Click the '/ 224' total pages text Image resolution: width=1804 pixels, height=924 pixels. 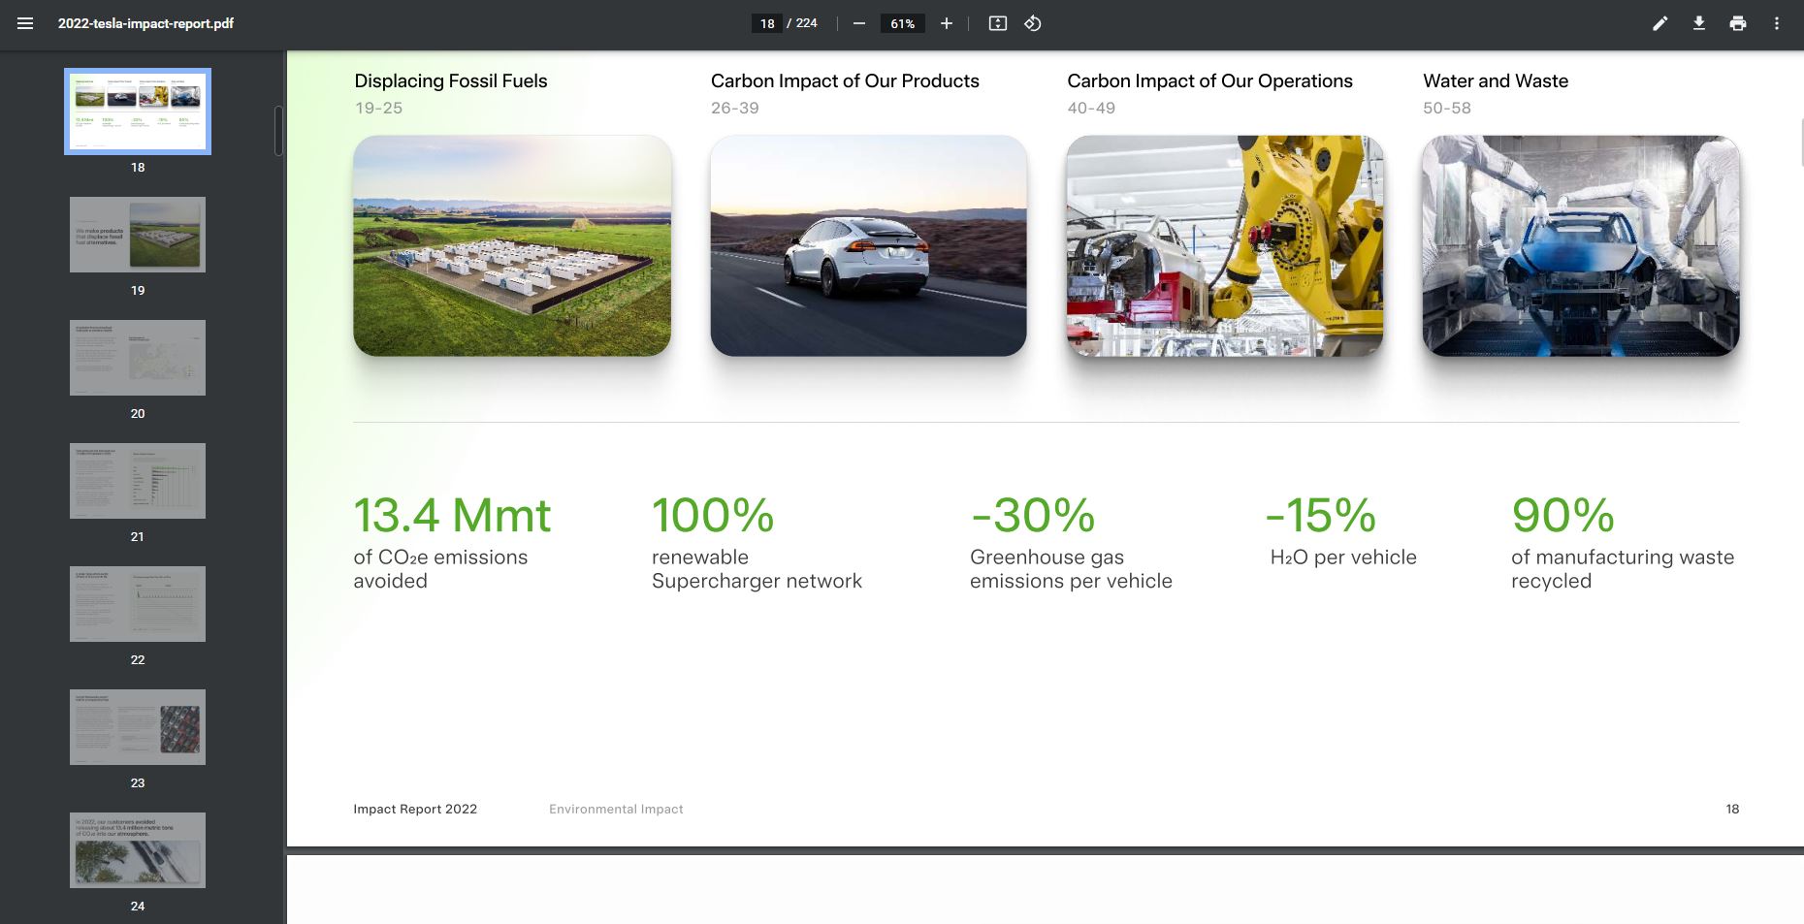click(802, 23)
